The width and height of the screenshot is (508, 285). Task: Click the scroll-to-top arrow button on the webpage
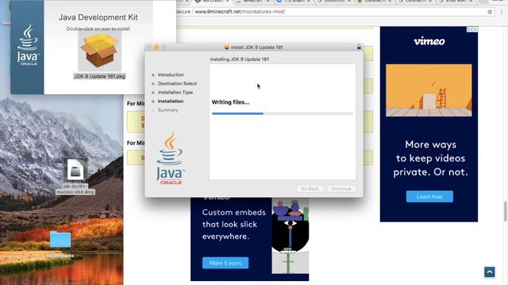pyautogui.click(x=490, y=272)
